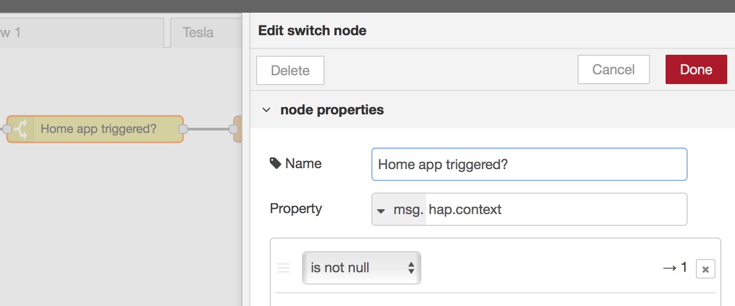Remove the 'is not null' rule
The image size is (735, 306).
(x=705, y=269)
